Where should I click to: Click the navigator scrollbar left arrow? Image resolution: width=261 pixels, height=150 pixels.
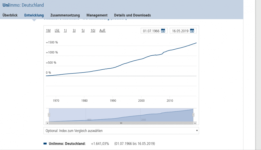click(x=47, y=123)
